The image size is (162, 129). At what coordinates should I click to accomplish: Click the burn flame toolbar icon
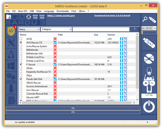coord(22,17)
